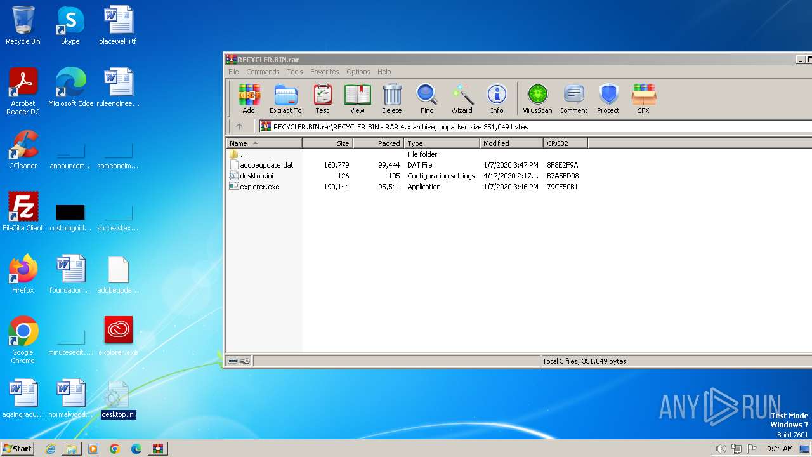Click the archive path address field
Screen dimensions: 812x457
[535, 126]
